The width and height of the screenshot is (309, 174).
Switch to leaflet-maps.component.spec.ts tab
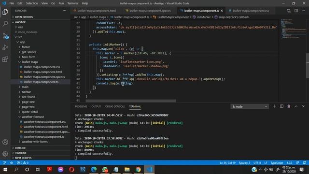pos(150,11)
